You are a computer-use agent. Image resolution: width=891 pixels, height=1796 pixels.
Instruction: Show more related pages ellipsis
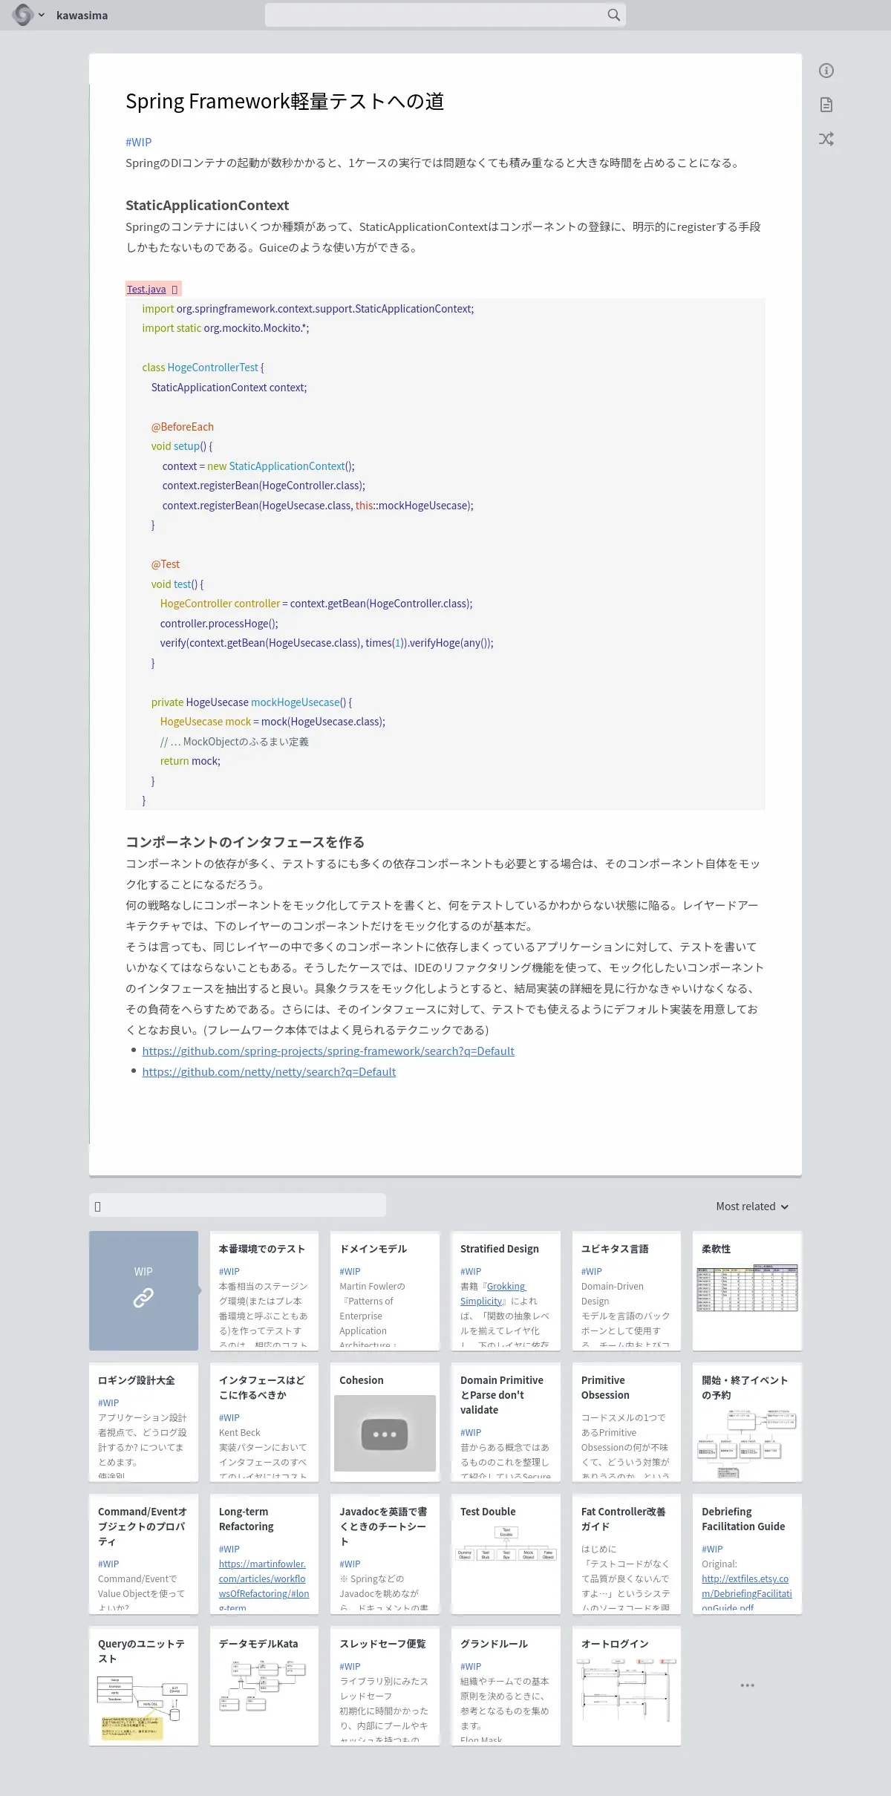tap(747, 1685)
